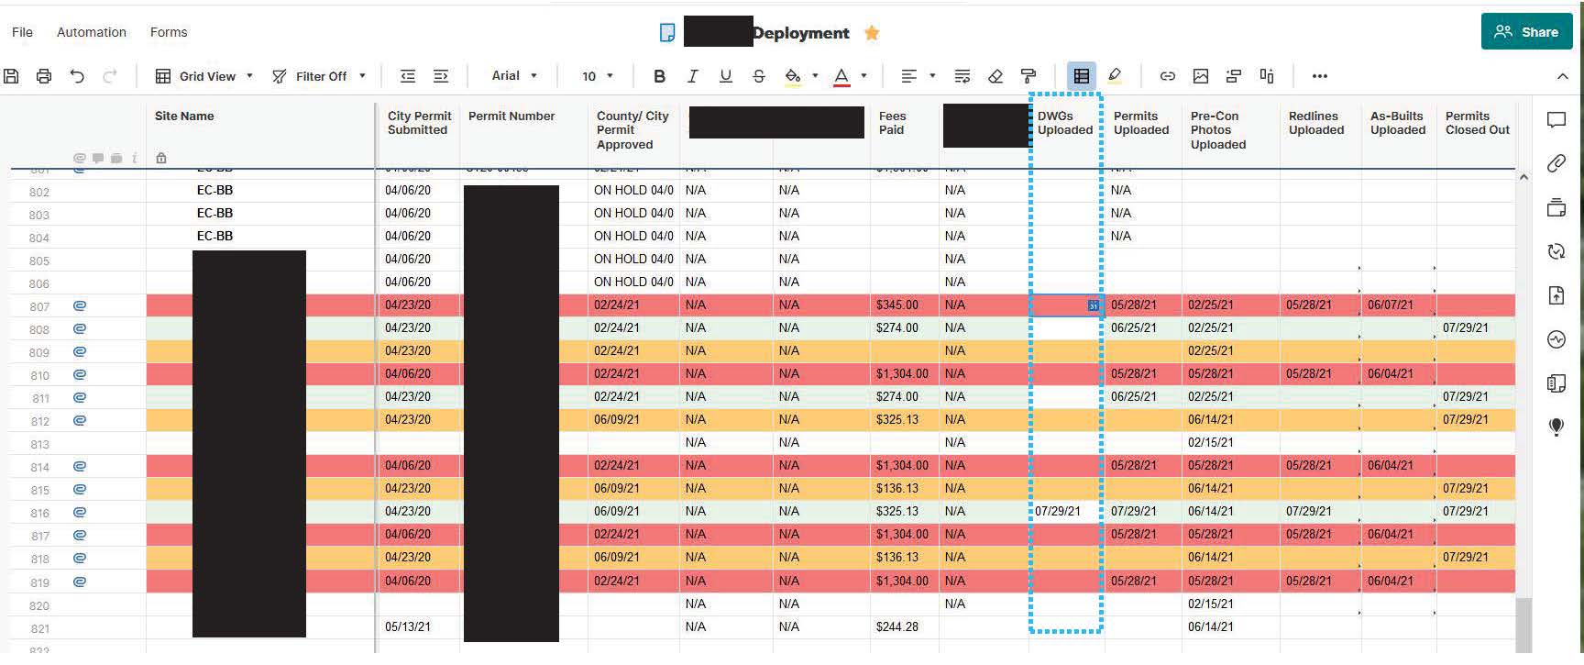Open the More options ellipsis in toolbar
Viewport: 1584px width, 665px height.
coord(1319,76)
